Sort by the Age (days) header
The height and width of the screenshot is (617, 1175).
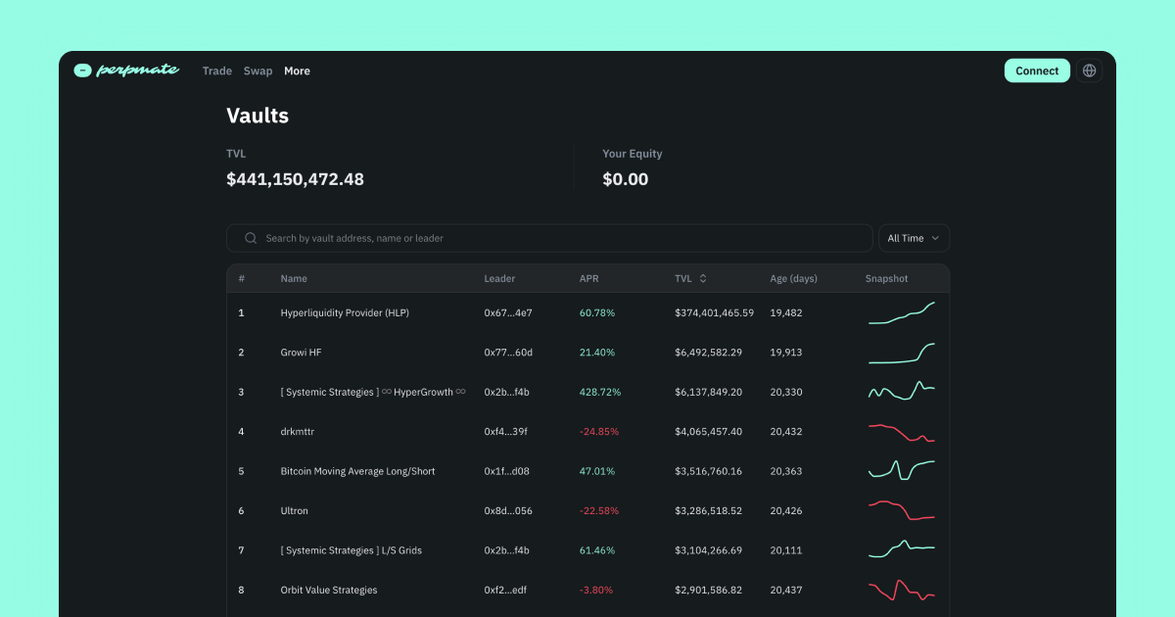tap(794, 278)
